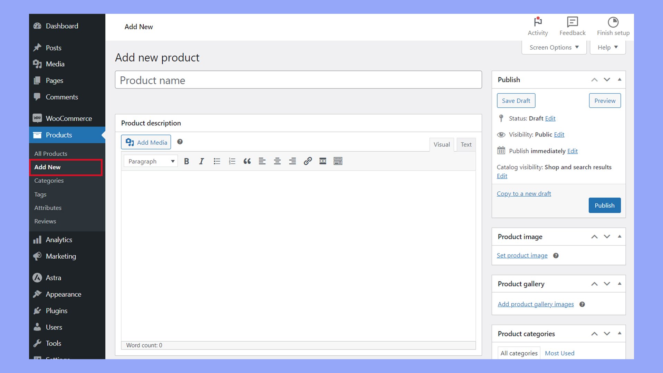Click the blue Publish button
663x373 pixels.
[604, 205]
